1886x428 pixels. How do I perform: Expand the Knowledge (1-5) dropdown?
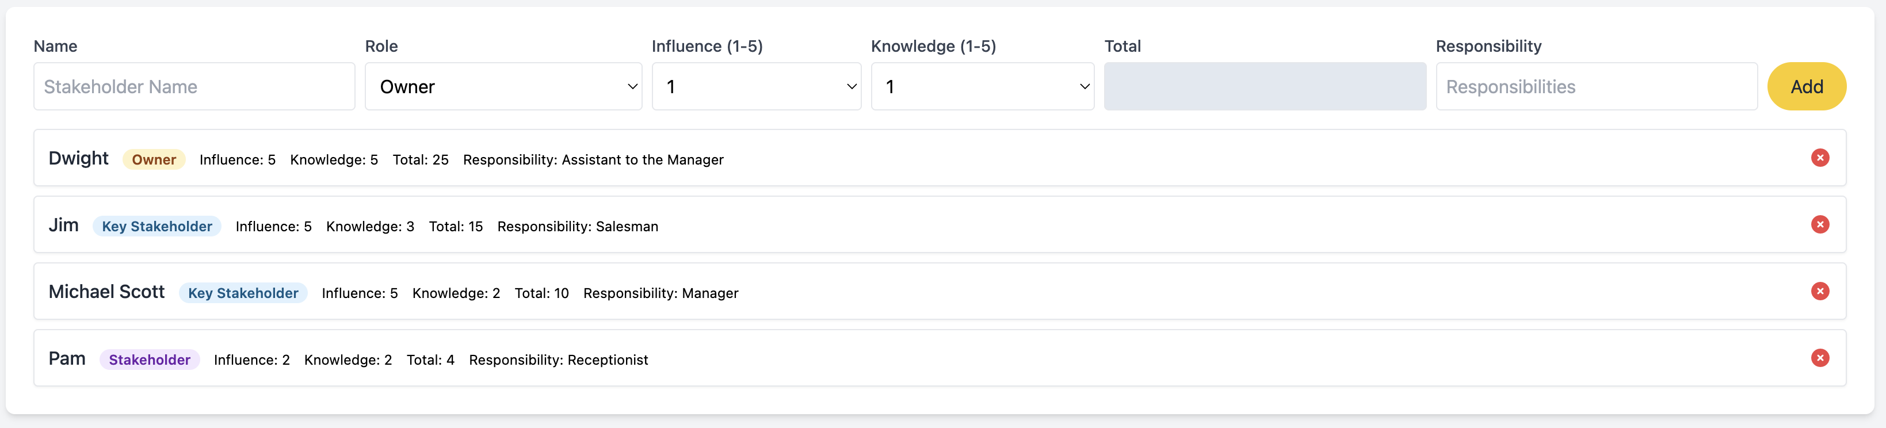point(982,86)
